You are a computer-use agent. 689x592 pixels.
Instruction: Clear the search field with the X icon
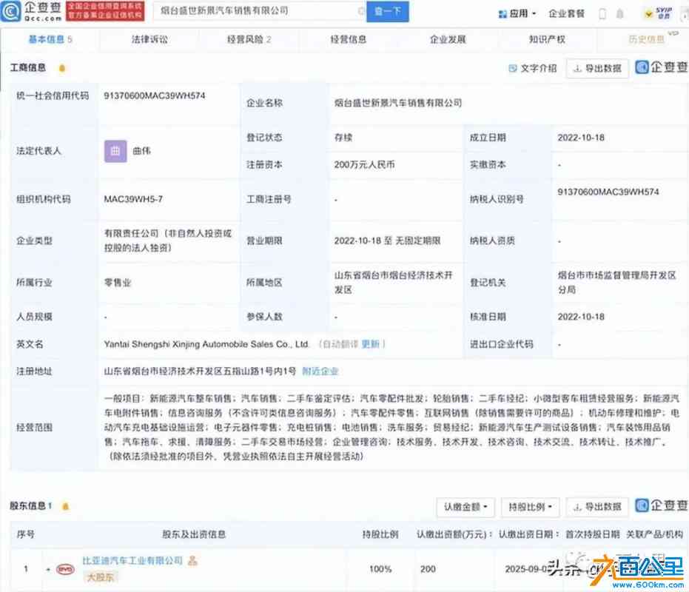click(x=361, y=11)
